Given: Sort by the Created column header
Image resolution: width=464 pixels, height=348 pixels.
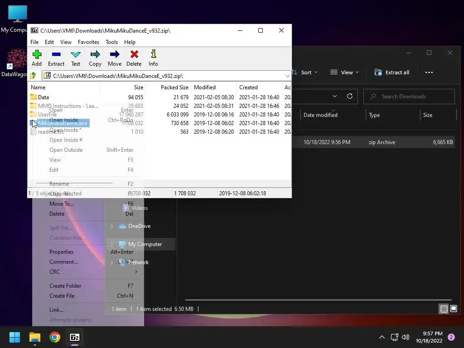Looking at the screenshot, I should 259,87.
